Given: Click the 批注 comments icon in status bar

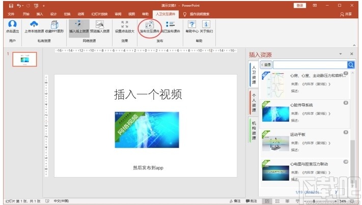Looking at the screenshot, I should (248, 201).
